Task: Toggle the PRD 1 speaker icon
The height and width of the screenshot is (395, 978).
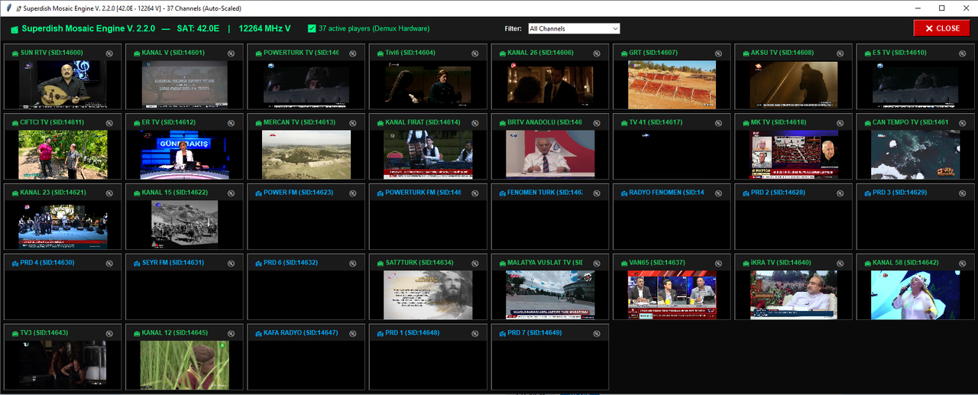Action: [x=474, y=333]
